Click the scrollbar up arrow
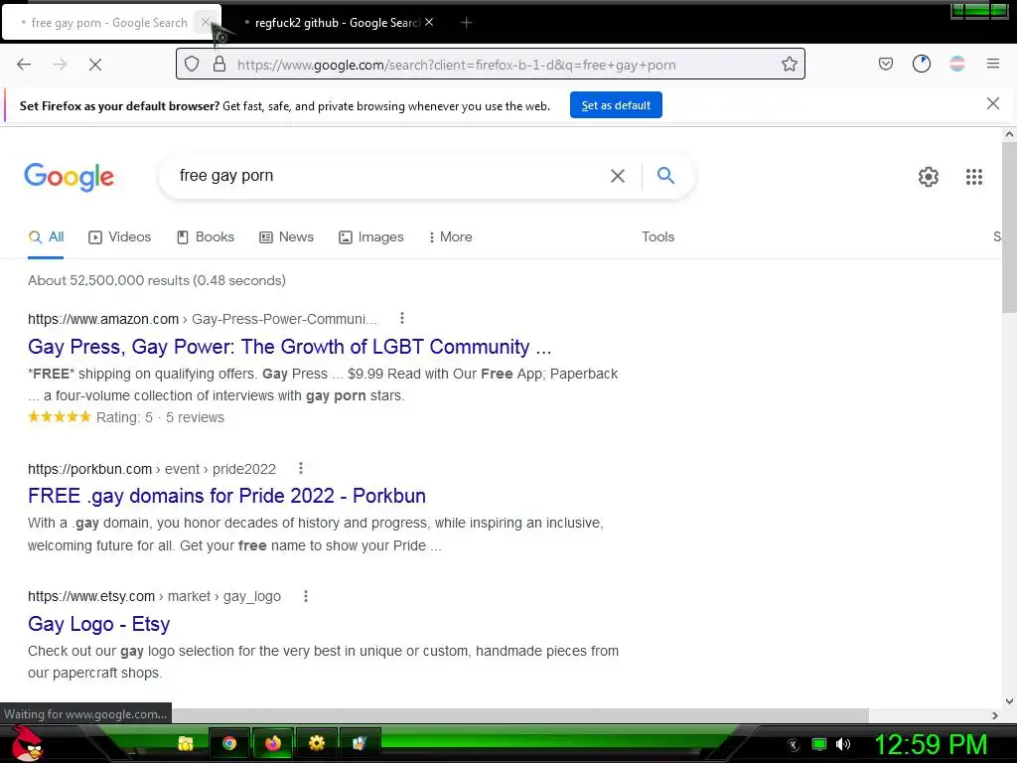Image resolution: width=1017 pixels, height=763 pixels. coord(1009,135)
